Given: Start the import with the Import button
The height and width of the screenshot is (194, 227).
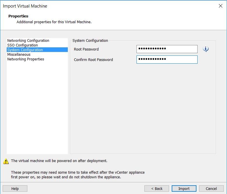Looking at the screenshot, I should point(184,188).
